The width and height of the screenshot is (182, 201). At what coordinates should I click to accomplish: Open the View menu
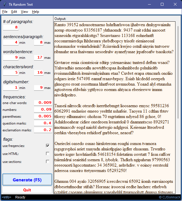click(x=24, y=12)
